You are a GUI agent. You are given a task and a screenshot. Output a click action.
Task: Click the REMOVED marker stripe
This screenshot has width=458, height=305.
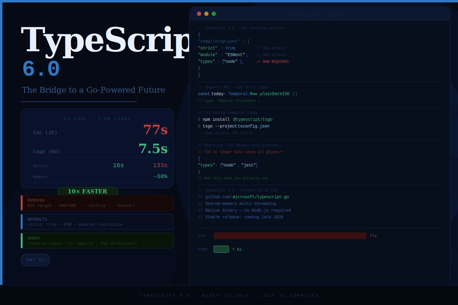22,203
